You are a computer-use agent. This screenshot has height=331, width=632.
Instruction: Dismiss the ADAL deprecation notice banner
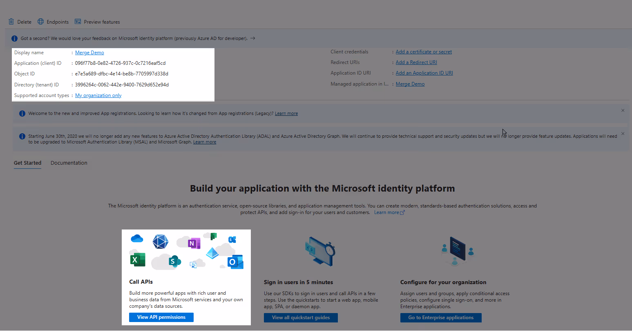point(623,134)
